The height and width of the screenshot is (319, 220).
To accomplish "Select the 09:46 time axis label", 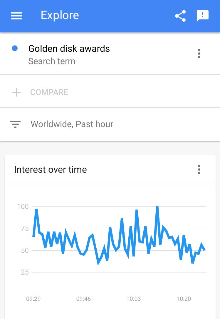I will [83, 299].
